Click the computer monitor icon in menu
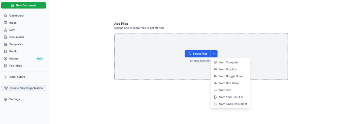The width and height of the screenshot is (348, 124). pyautogui.click(x=215, y=63)
